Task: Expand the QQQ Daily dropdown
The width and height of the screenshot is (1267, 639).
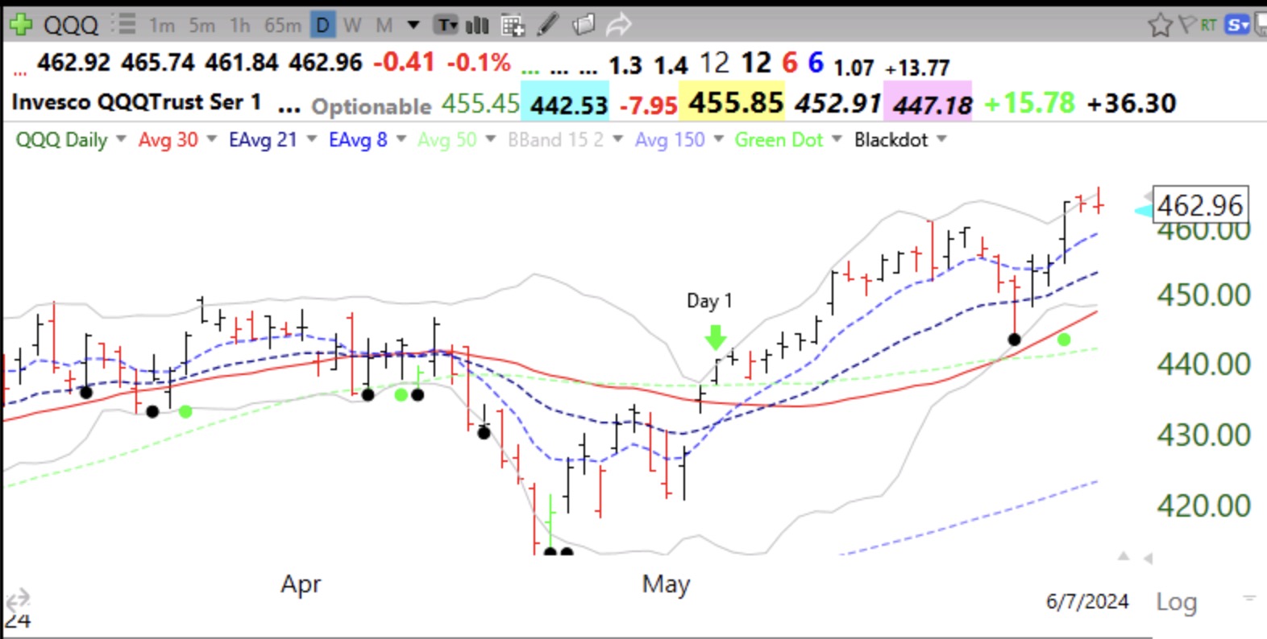Action: tap(121, 139)
